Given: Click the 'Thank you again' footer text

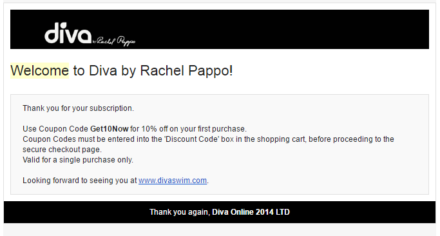Looking at the screenshot, I should (180, 212).
